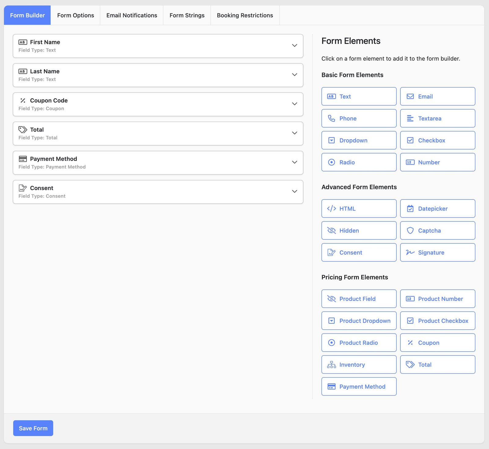Click the percent icon beside Coupon Code
Image resolution: width=489 pixels, height=449 pixels.
pyautogui.click(x=23, y=100)
